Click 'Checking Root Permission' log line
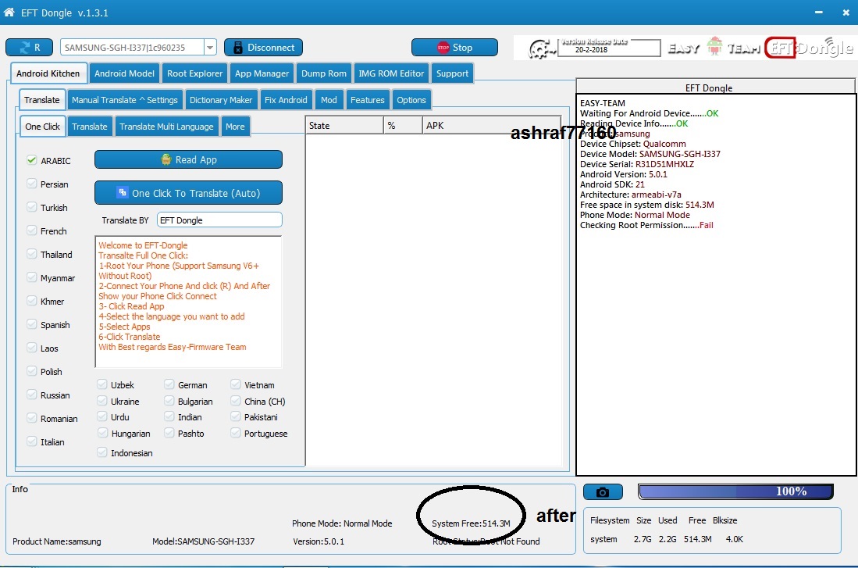This screenshot has height=568, width=858. point(646,225)
